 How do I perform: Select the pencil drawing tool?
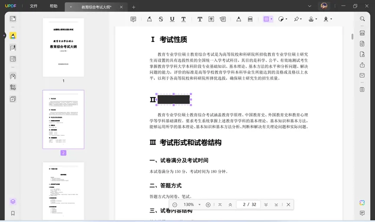point(239,19)
